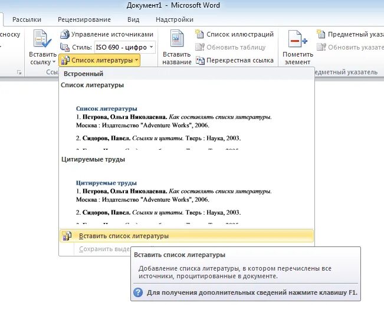Image resolution: width=384 pixels, height=316 pixels.
Task: Click the Style icon next to Стиль label
Action: 65,47
